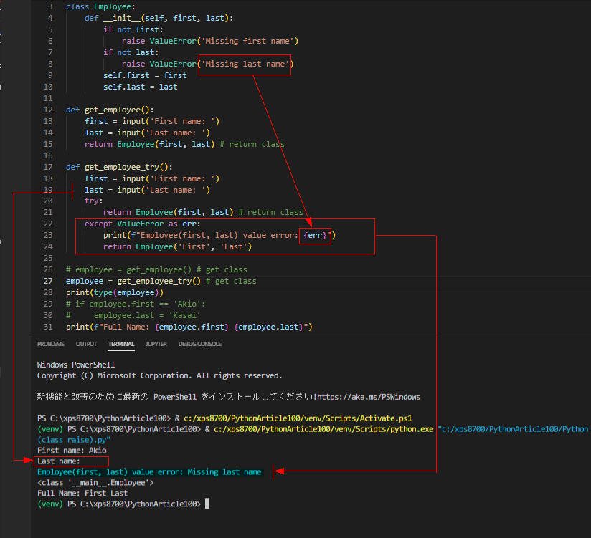
Task: Click the 'if not first:' line
Action: coord(133,29)
